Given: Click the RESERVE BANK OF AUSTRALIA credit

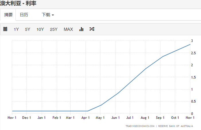Looking at the screenshot, I should tap(175, 126).
